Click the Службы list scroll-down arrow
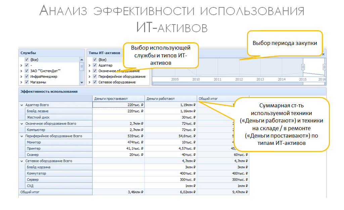344x210 pixels. click(82, 83)
